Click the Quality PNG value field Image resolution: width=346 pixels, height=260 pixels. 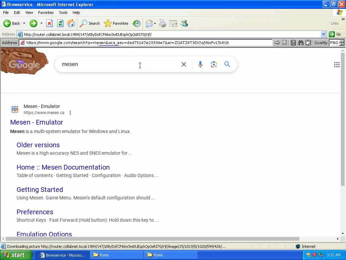334,43
